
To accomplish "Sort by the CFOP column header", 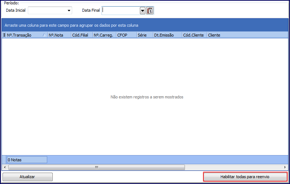I will 127,35.
